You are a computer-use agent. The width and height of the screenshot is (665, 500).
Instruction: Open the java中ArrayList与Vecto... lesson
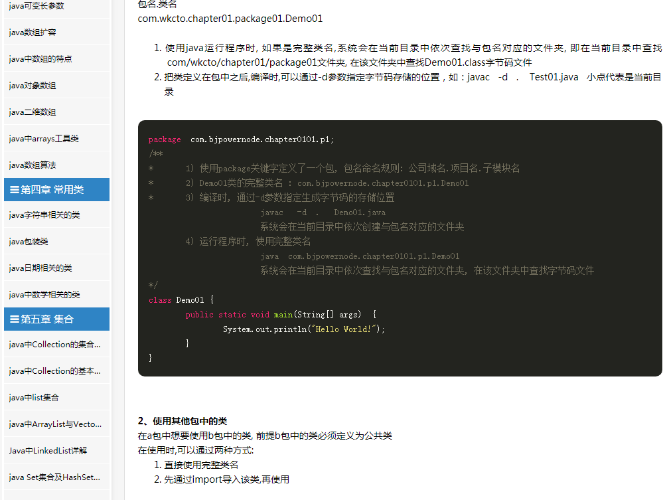[x=55, y=424]
